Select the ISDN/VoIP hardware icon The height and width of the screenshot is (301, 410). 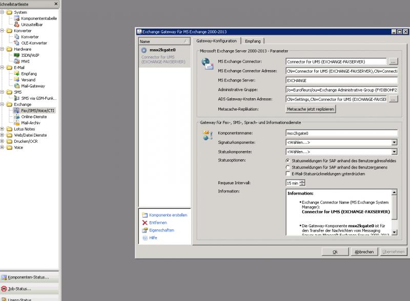[16, 55]
